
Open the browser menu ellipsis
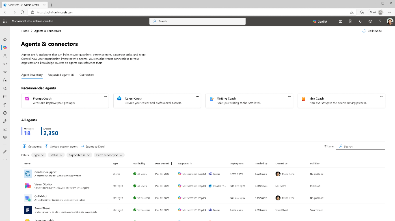click(389, 12)
